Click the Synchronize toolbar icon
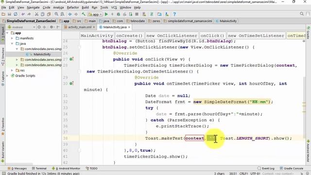Image resolution: width=311 pixels, height=175 pixels. [16, 14]
